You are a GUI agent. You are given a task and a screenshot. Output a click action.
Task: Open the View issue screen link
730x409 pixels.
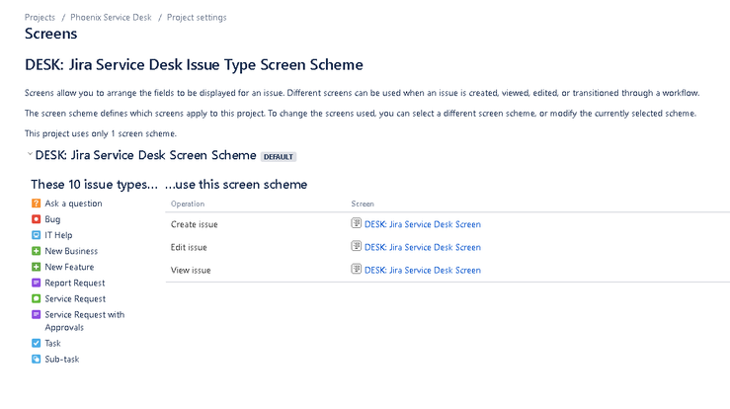pos(422,270)
